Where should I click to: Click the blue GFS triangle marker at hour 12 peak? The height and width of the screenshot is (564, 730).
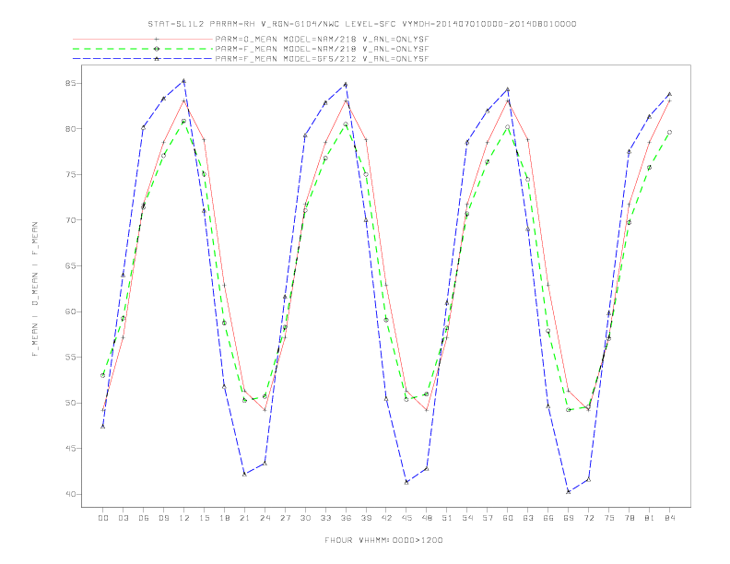[x=184, y=81]
